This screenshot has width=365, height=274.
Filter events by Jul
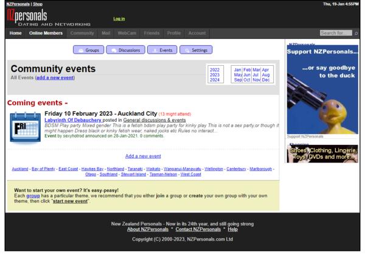tap(255, 75)
